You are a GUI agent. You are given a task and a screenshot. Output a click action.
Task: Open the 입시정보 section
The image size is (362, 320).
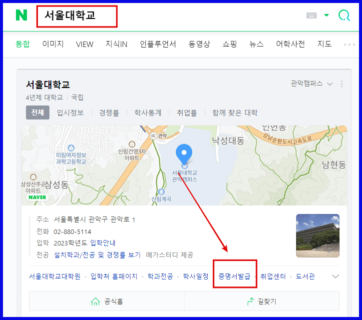click(70, 113)
